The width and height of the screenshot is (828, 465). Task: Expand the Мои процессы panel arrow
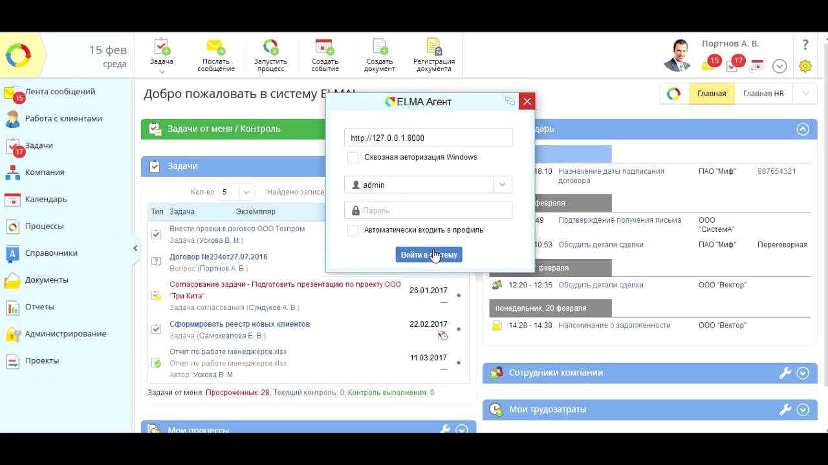[x=462, y=429]
